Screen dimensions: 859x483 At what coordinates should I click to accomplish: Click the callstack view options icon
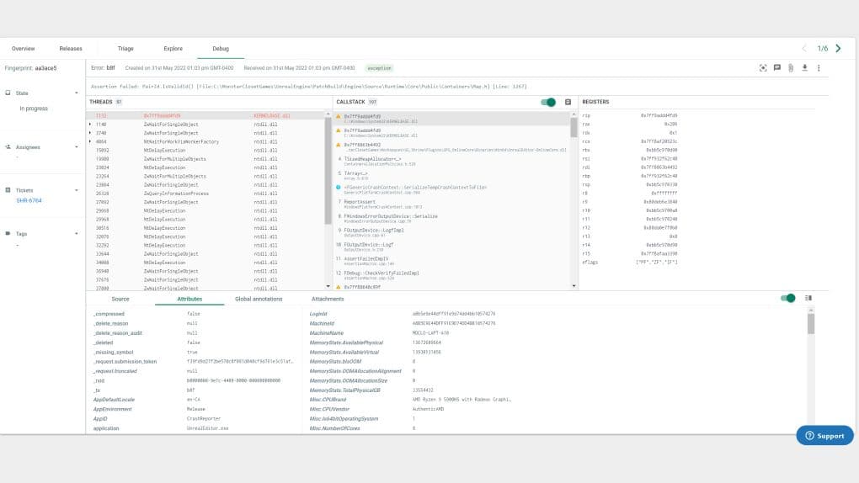pos(568,102)
